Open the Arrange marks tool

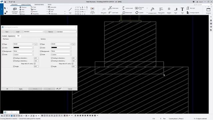(x=152, y=10)
